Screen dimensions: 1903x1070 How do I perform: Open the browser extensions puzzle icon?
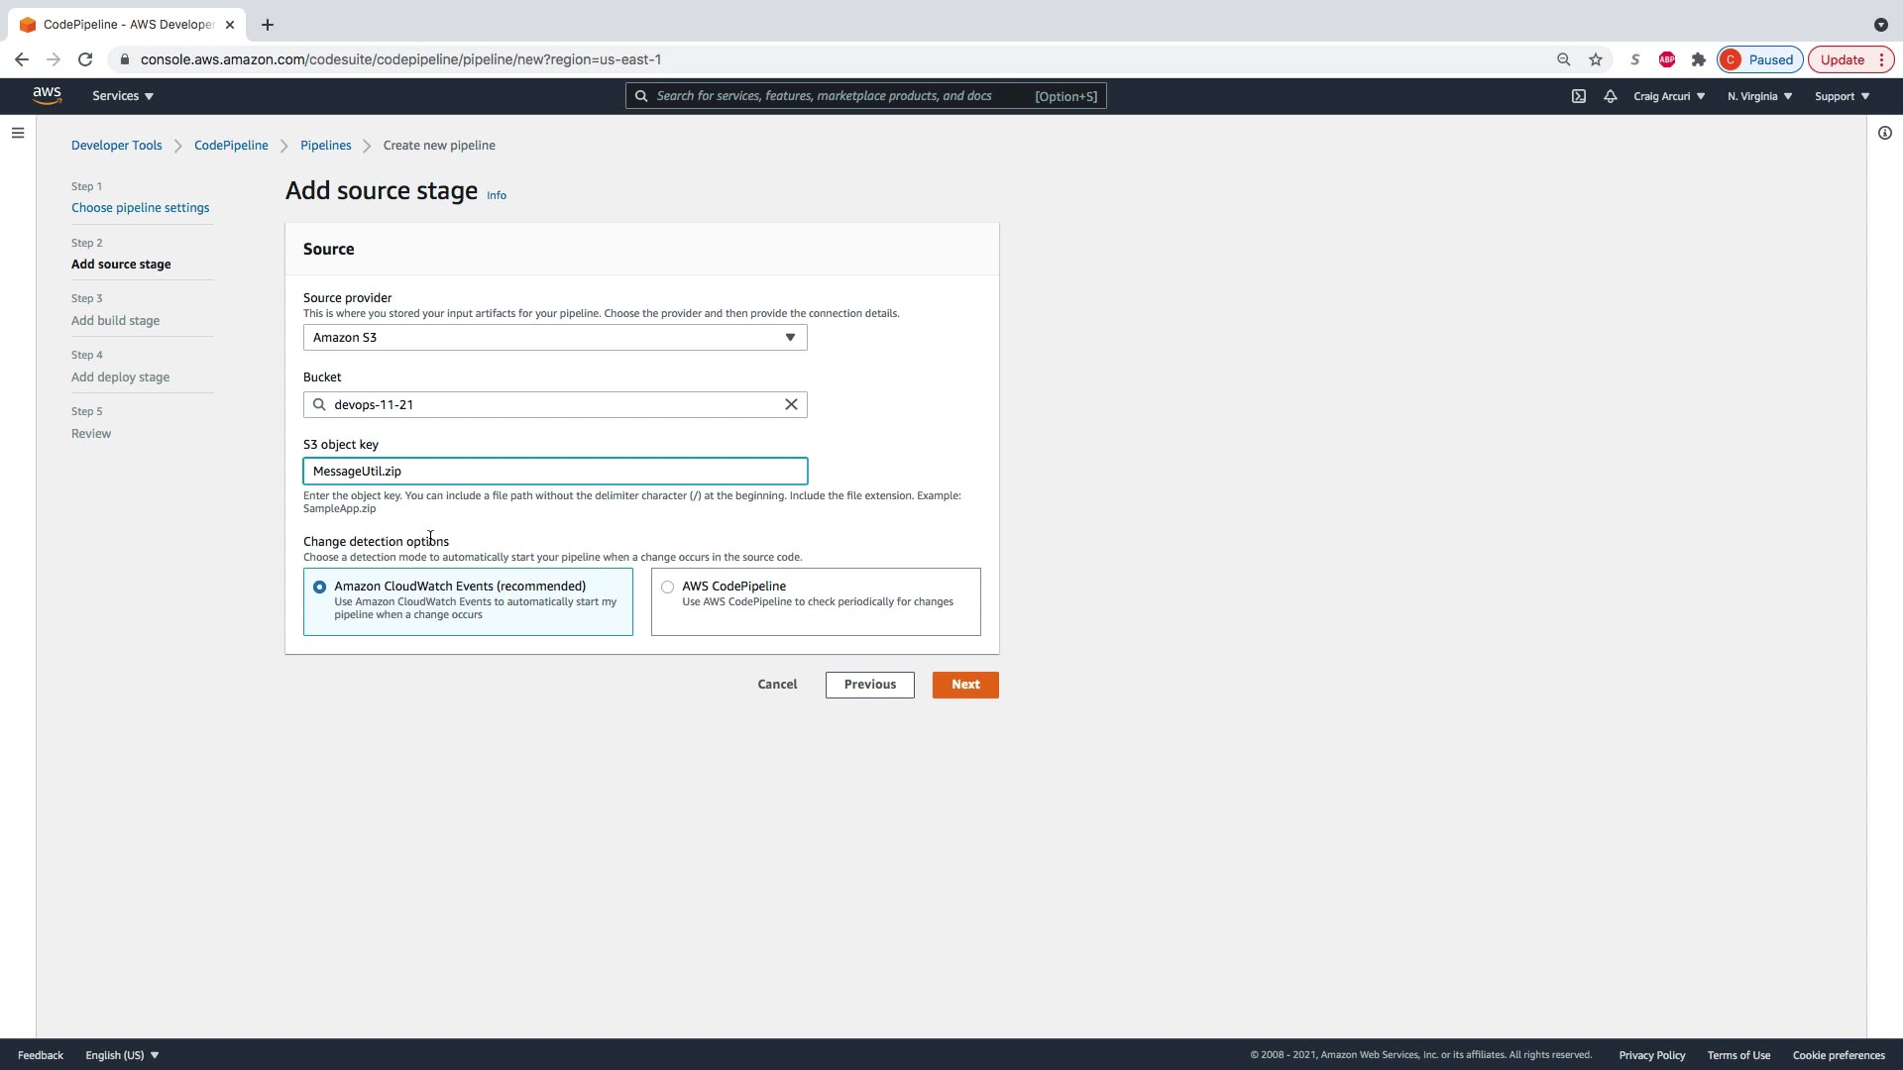click(x=1699, y=59)
